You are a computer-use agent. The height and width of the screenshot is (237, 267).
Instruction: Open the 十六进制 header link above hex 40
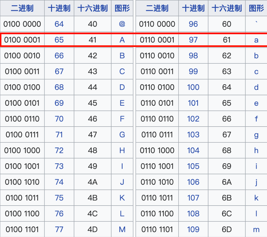92,8
